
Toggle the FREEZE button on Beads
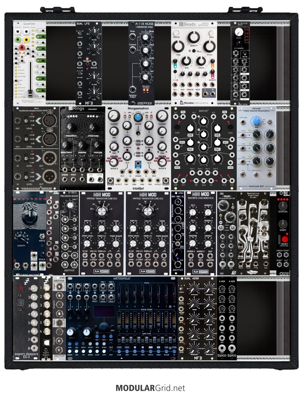tap(176, 33)
